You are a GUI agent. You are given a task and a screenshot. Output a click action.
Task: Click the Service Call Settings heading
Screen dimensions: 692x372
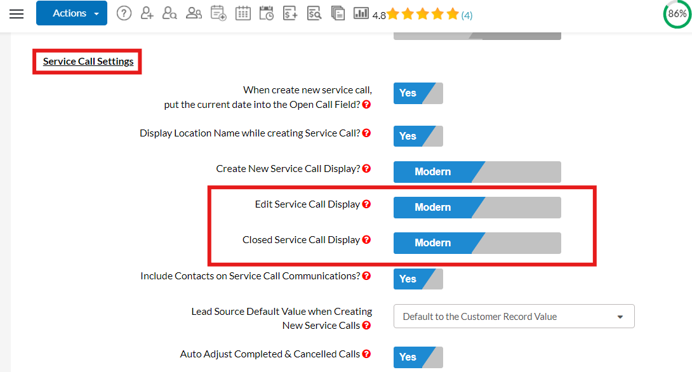pyautogui.click(x=88, y=62)
